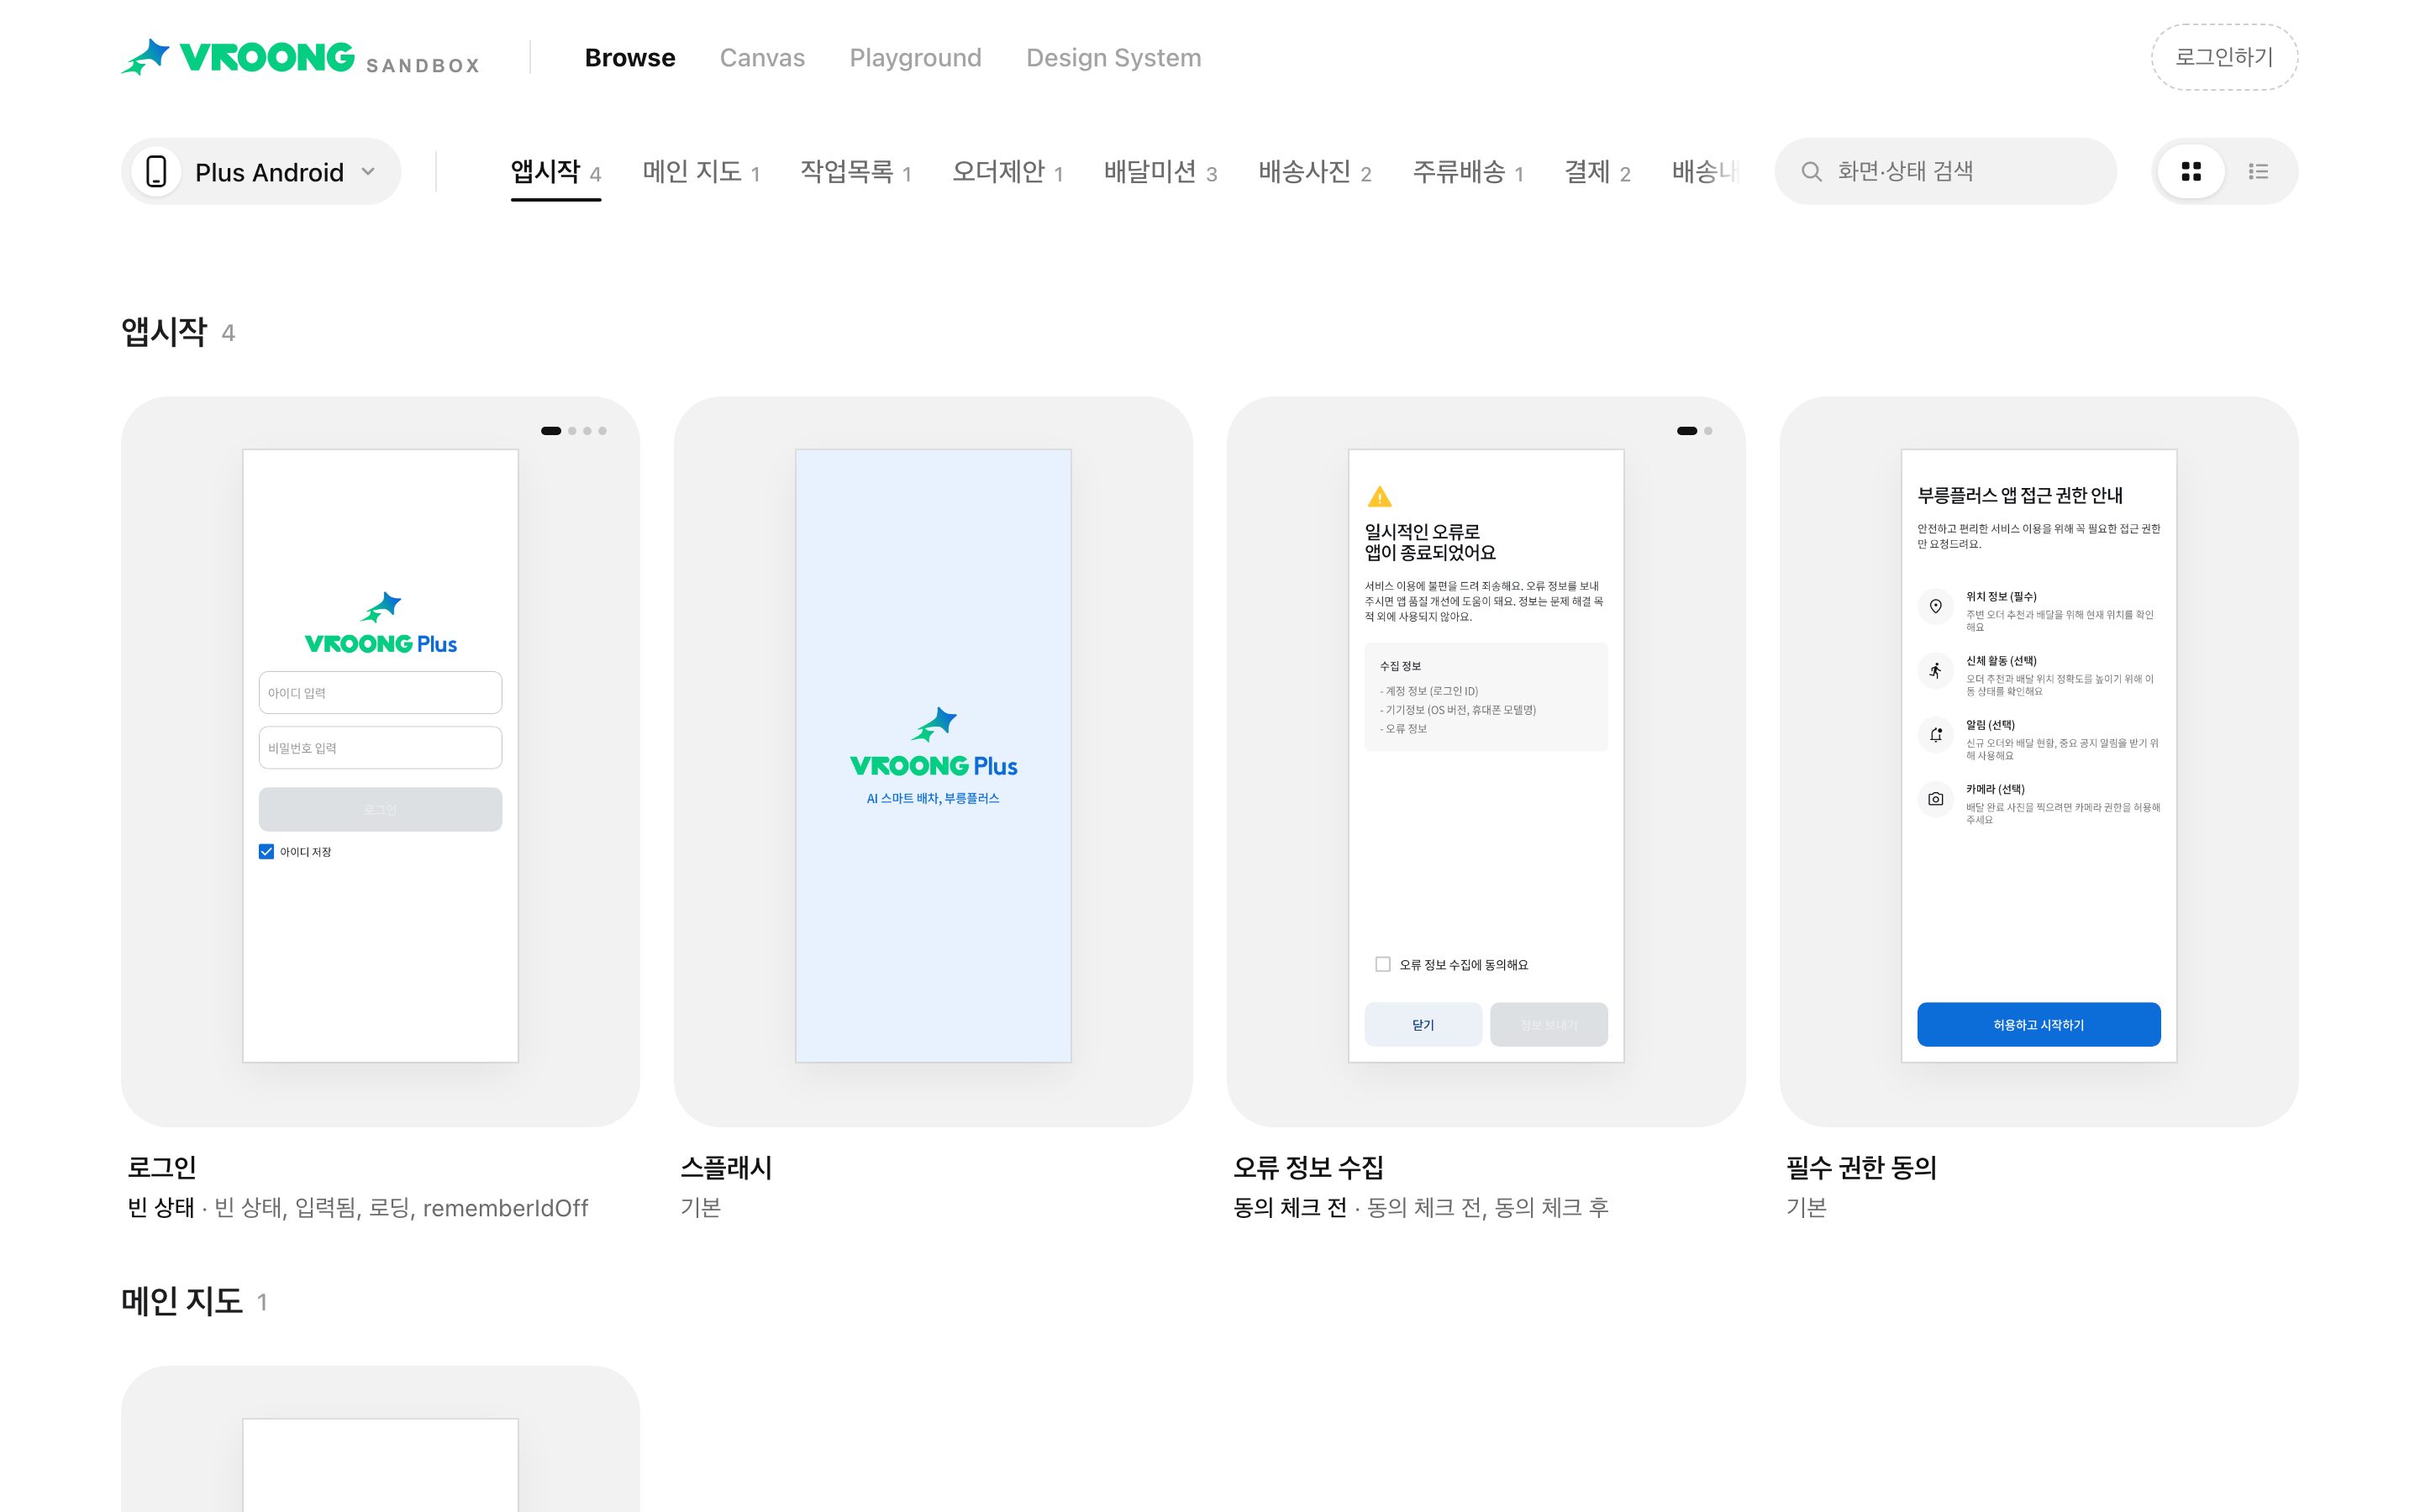Image resolution: width=2420 pixels, height=1512 pixels.
Task: Click the warning triangle icon in error screen
Action: click(x=1379, y=496)
